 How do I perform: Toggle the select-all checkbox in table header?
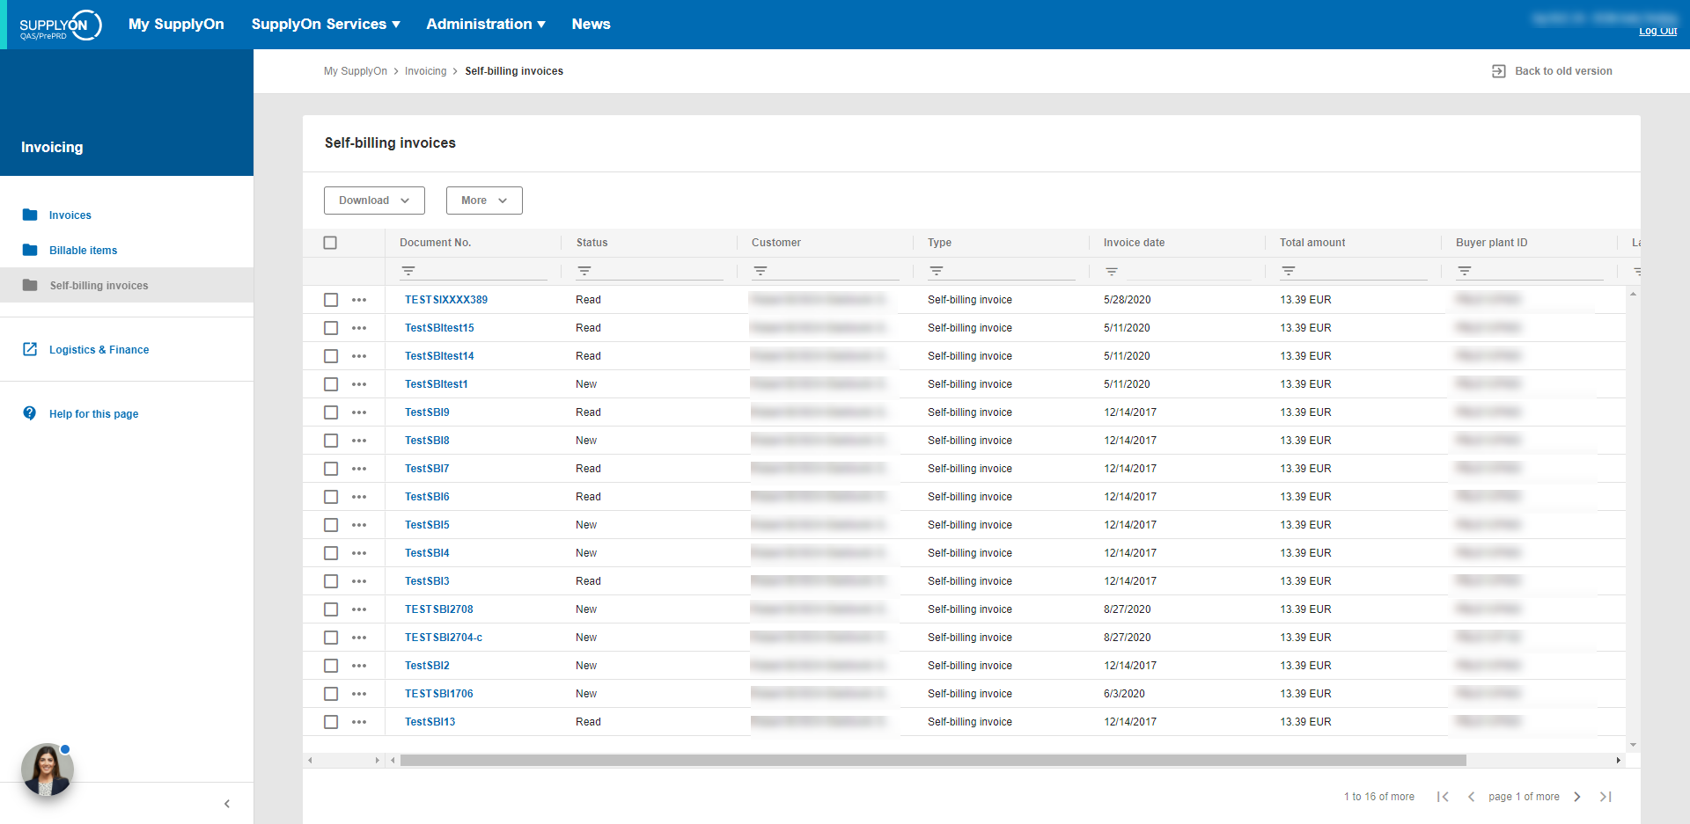330,243
